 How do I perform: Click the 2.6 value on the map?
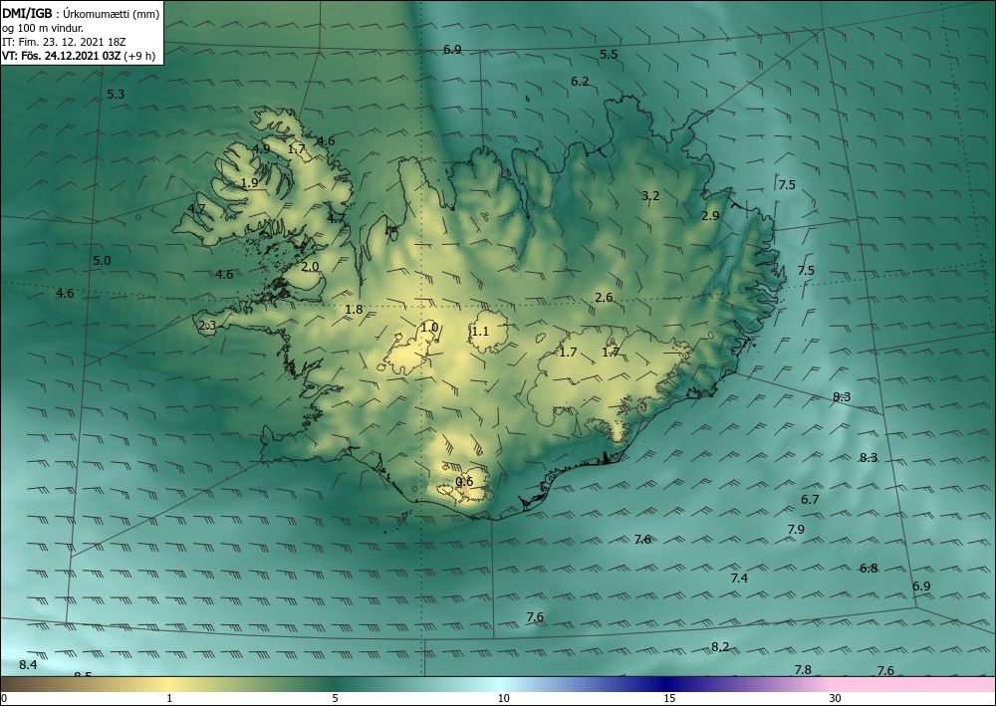604,297
